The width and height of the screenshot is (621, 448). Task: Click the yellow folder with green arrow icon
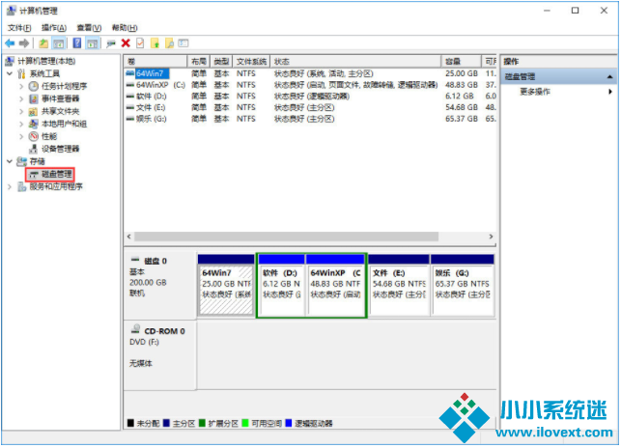[155, 43]
